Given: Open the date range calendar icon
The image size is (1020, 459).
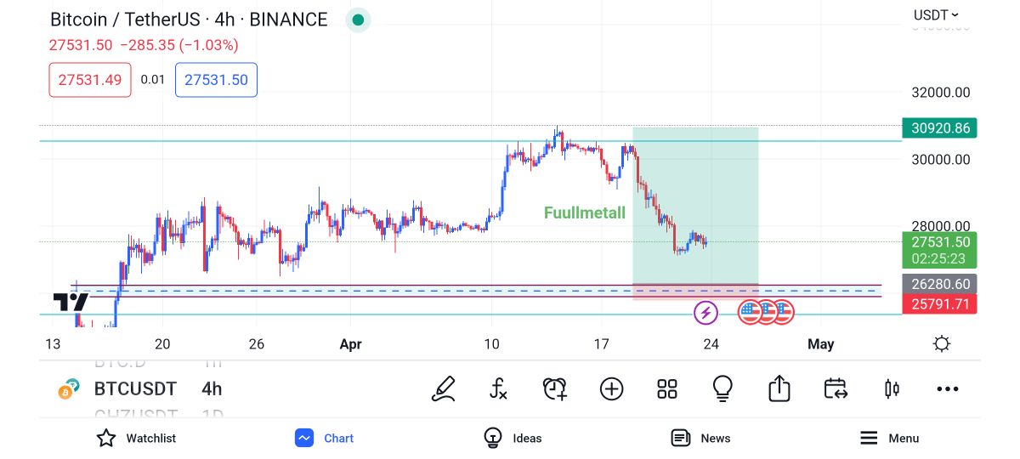Looking at the screenshot, I should [835, 389].
